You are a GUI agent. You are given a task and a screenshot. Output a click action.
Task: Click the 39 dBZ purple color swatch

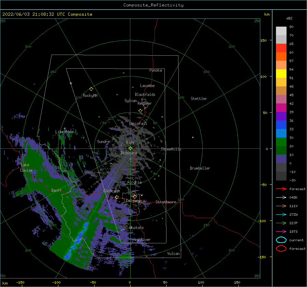281,116
